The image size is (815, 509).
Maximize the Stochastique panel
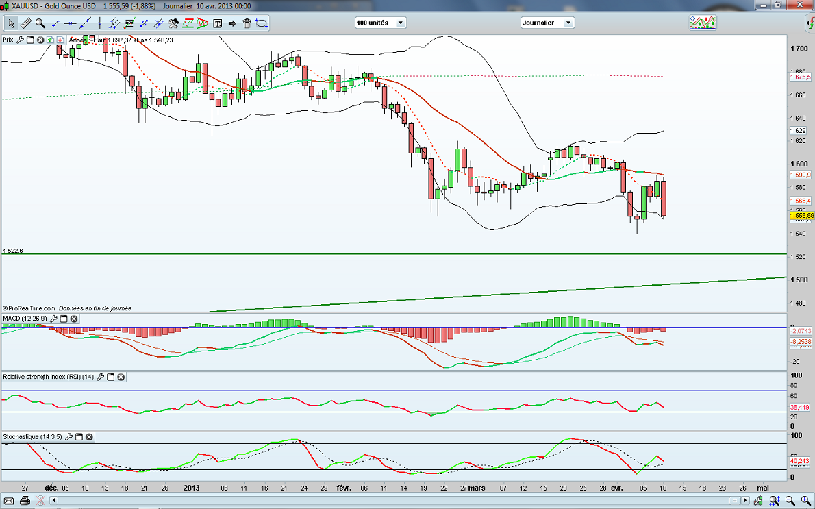point(79,436)
